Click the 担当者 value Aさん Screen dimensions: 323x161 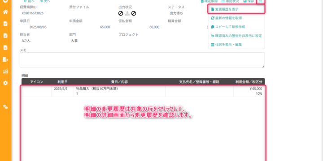pos(26,41)
